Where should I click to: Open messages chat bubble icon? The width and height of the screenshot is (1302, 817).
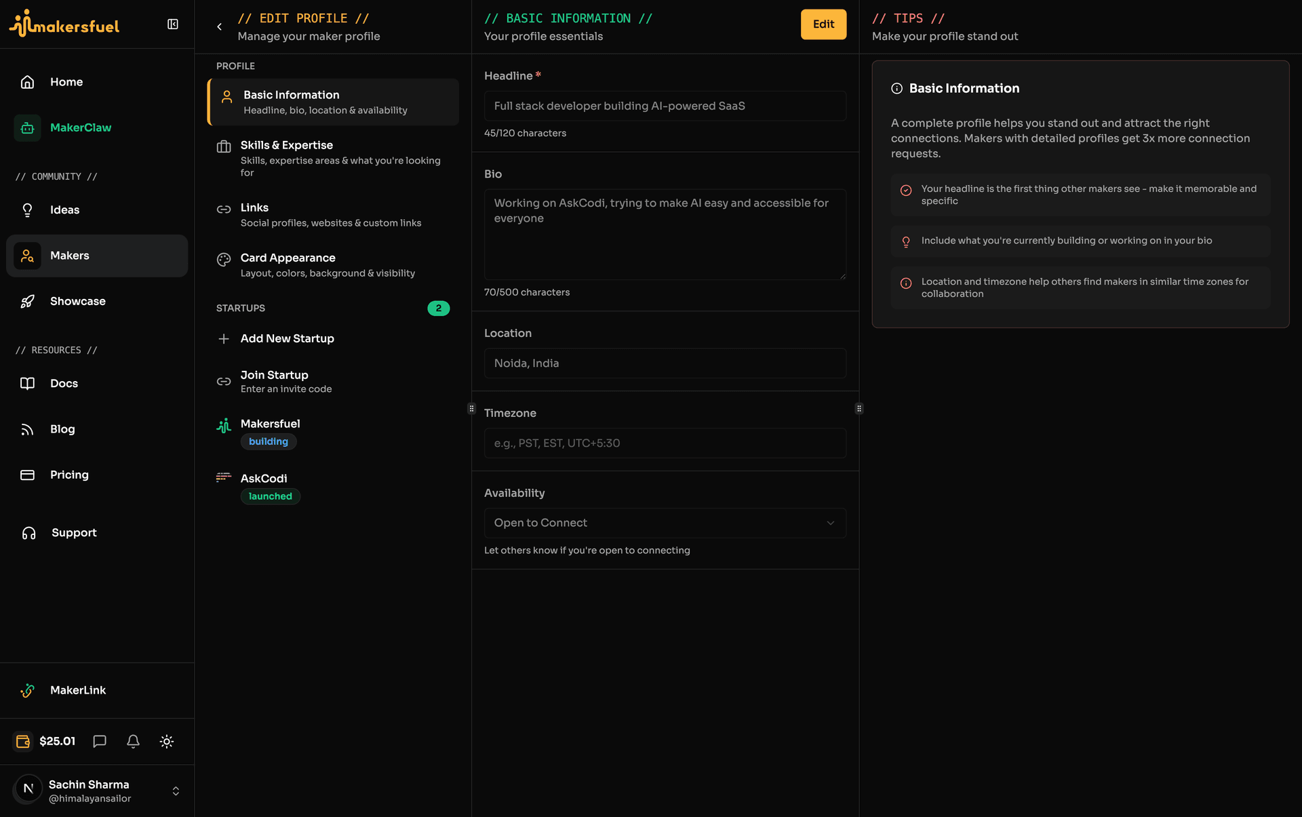click(x=100, y=741)
